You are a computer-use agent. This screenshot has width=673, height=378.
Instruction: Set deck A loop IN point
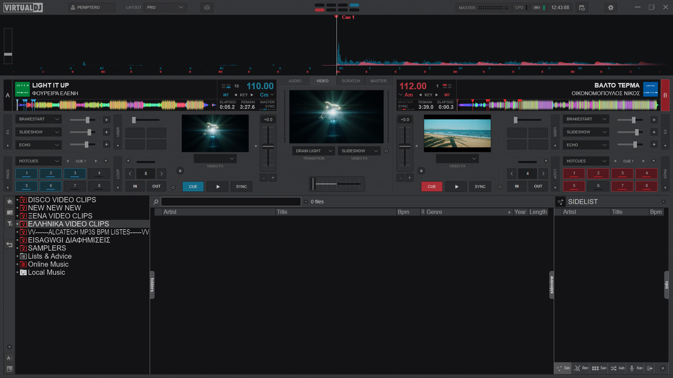tap(135, 186)
